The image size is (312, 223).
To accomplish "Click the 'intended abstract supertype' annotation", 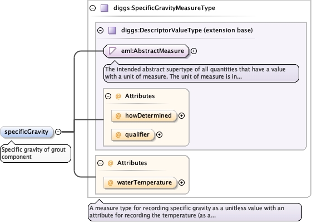I will (x=201, y=73).
